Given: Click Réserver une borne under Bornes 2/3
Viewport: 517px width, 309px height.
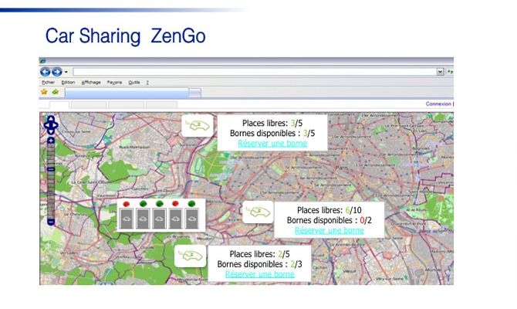Looking at the screenshot, I should 259,274.
